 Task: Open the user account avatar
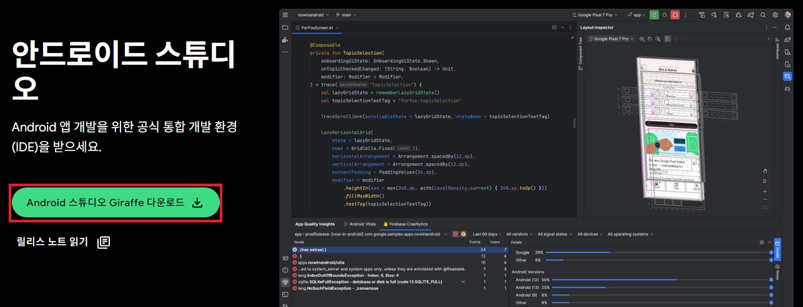(x=788, y=14)
